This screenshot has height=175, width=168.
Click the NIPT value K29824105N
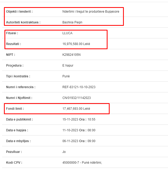click(x=72, y=55)
